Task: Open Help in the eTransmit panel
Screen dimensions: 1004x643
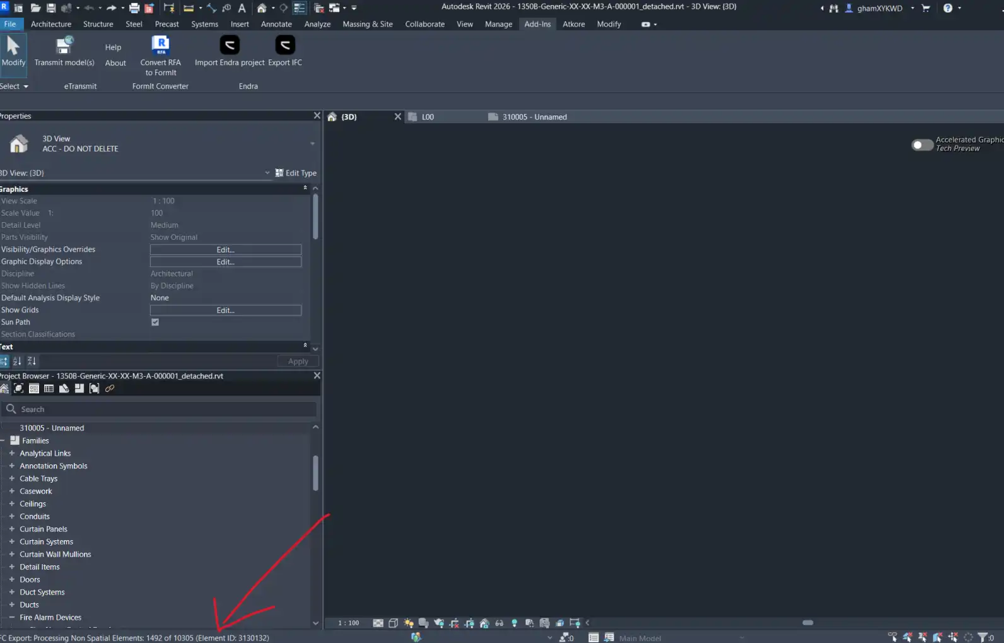Action: point(113,47)
